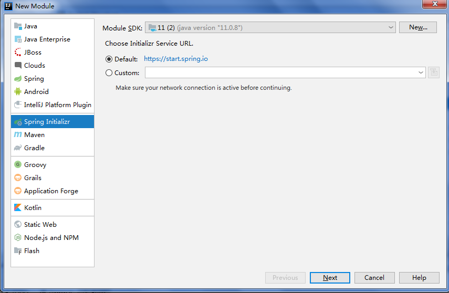
Task: Choose Maven module type
Action: pos(53,134)
